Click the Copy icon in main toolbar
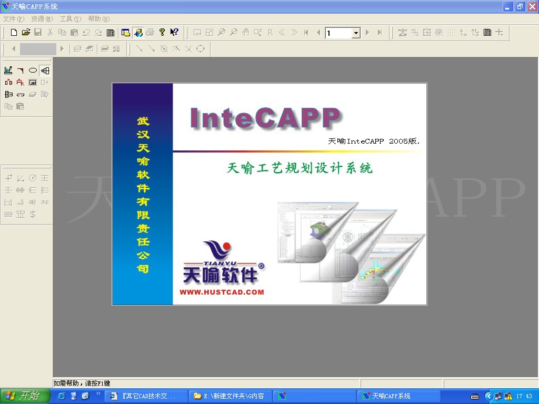The width and height of the screenshot is (539, 404). tap(62, 33)
